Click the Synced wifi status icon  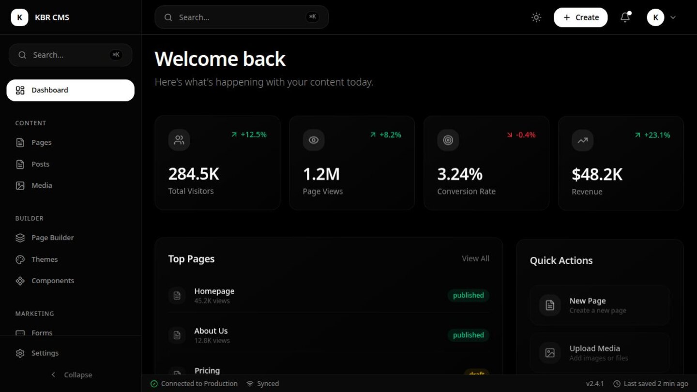click(x=250, y=384)
